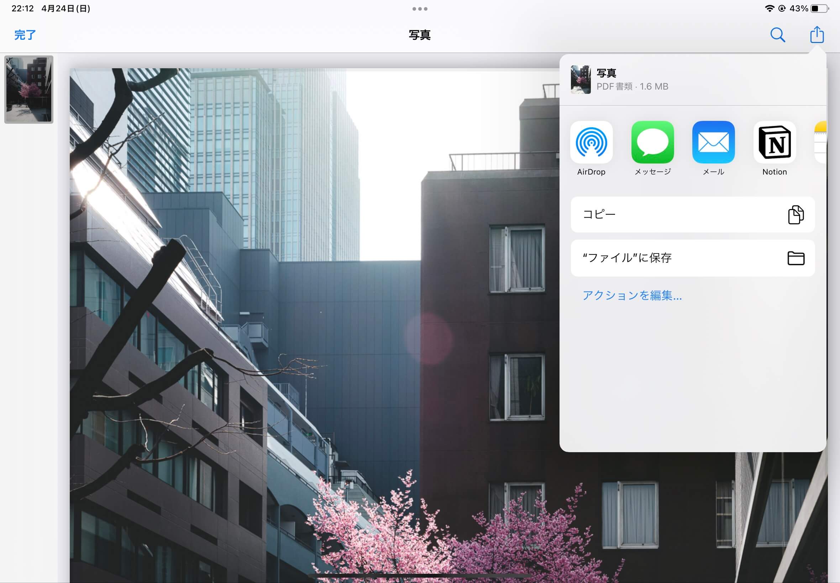Choose "ファイル"に保存 action

pos(693,258)
